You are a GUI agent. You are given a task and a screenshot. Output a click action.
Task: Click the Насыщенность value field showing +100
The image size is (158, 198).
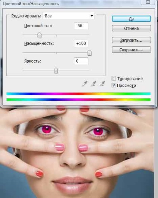coord(81,43)
